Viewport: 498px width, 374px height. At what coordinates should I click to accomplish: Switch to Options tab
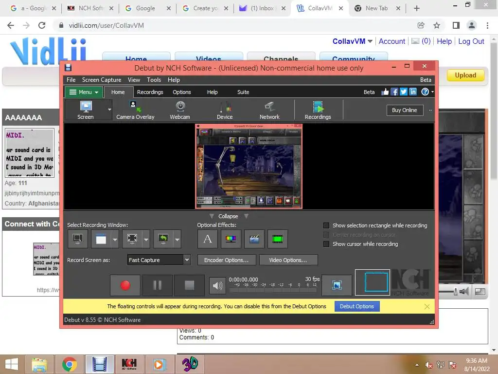tap(182, 92)
